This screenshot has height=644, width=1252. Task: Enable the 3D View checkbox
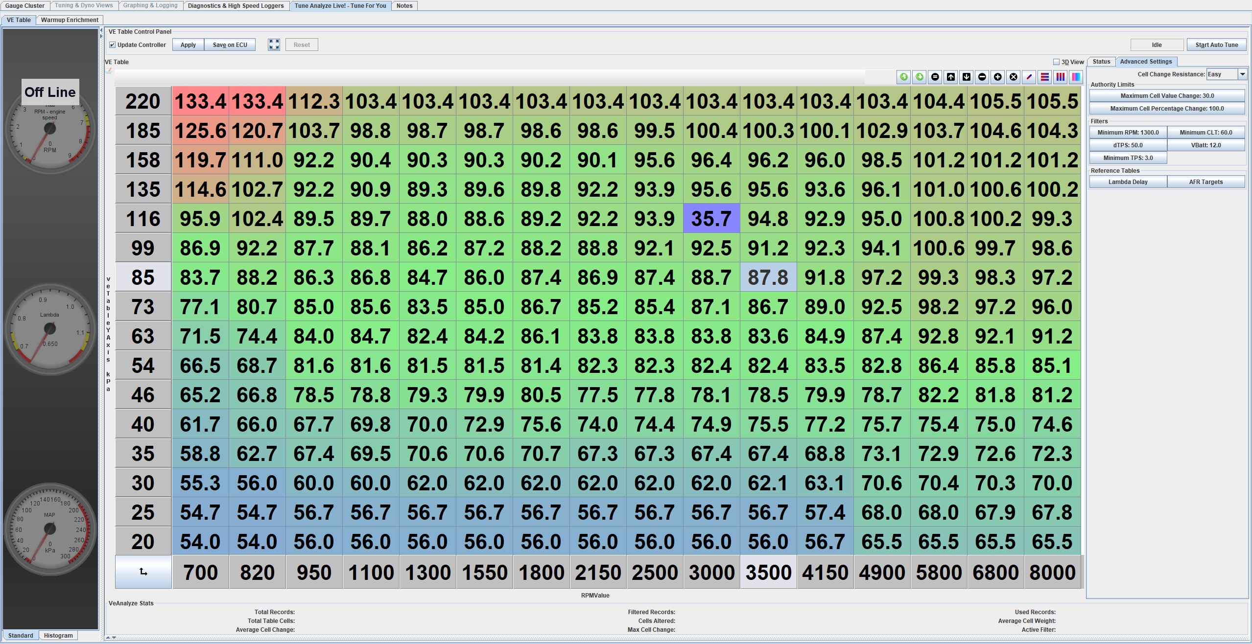coord(1056,62)
